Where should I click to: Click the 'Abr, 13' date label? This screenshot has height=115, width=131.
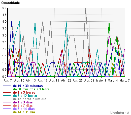pos(31,81)
